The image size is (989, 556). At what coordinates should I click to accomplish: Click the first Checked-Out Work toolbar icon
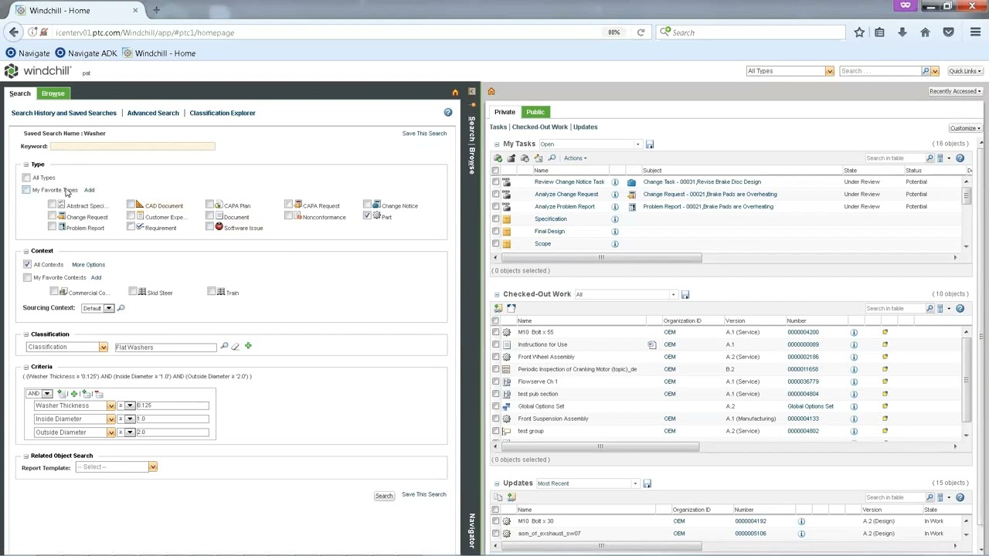point(498,308)
